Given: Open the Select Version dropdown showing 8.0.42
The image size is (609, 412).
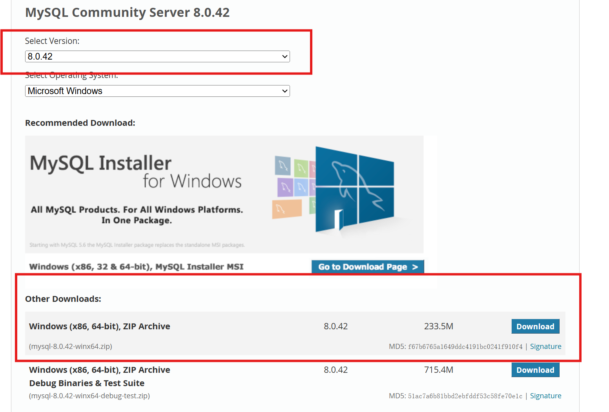Looking at the screenshot, I should 157,56.
